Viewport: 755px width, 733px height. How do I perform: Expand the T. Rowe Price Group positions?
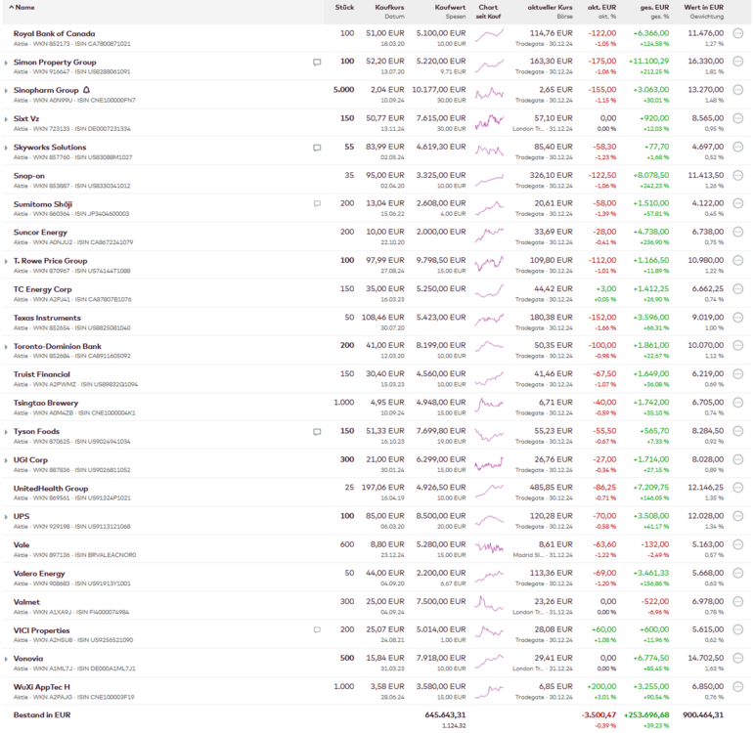click(x=6, y=261)
